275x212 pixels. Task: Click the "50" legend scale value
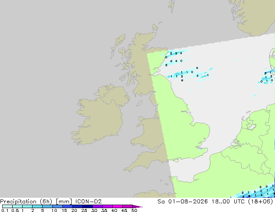pyautogui.click(x=134, y=210)
